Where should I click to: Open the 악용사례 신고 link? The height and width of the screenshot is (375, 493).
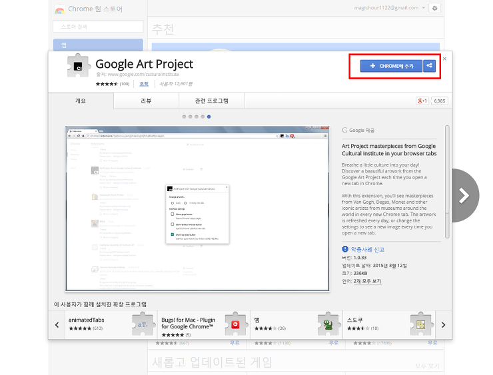(368, 250)
